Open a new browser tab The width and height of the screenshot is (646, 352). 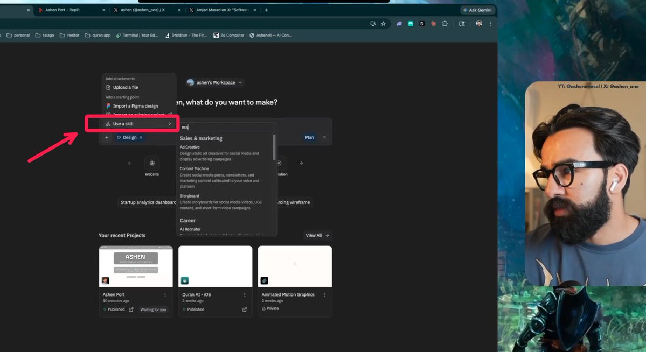click(266, 10)
